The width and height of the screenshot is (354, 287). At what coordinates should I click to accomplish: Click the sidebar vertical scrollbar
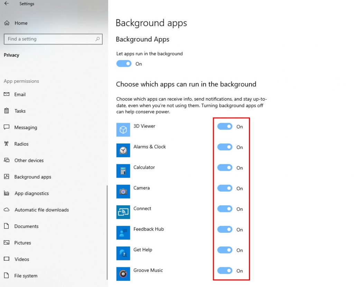tap(107, 232)
